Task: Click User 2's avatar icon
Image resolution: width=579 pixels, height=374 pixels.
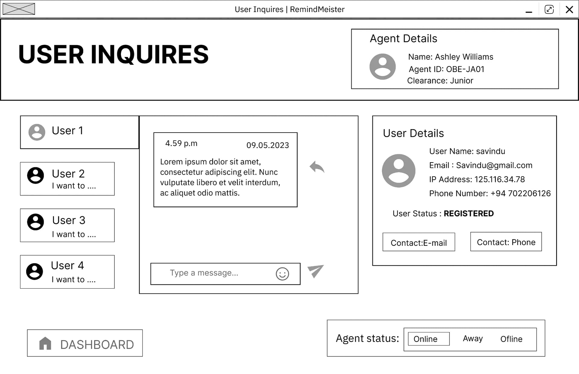Action: tap(36, 175)
